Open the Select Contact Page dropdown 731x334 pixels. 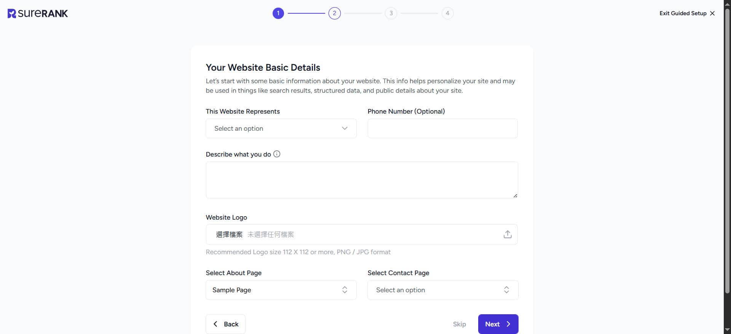pyautogui.click(x=442, y=290)
